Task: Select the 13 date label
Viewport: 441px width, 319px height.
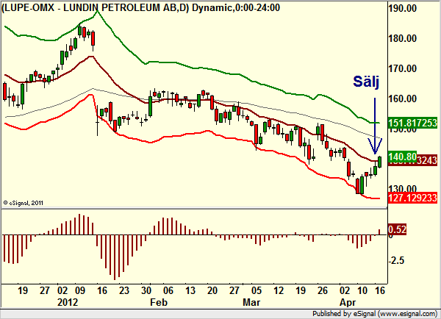Action: point(190,290)
